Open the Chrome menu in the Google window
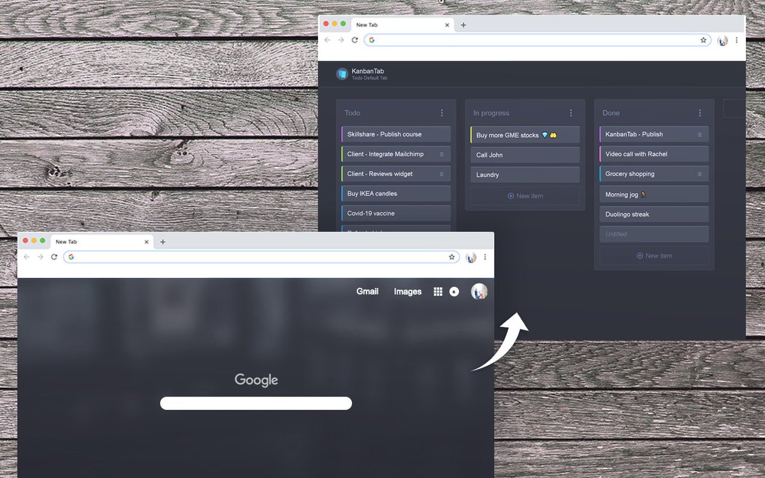The width and height of the screenshot is (765, 478). pos(484,257)
